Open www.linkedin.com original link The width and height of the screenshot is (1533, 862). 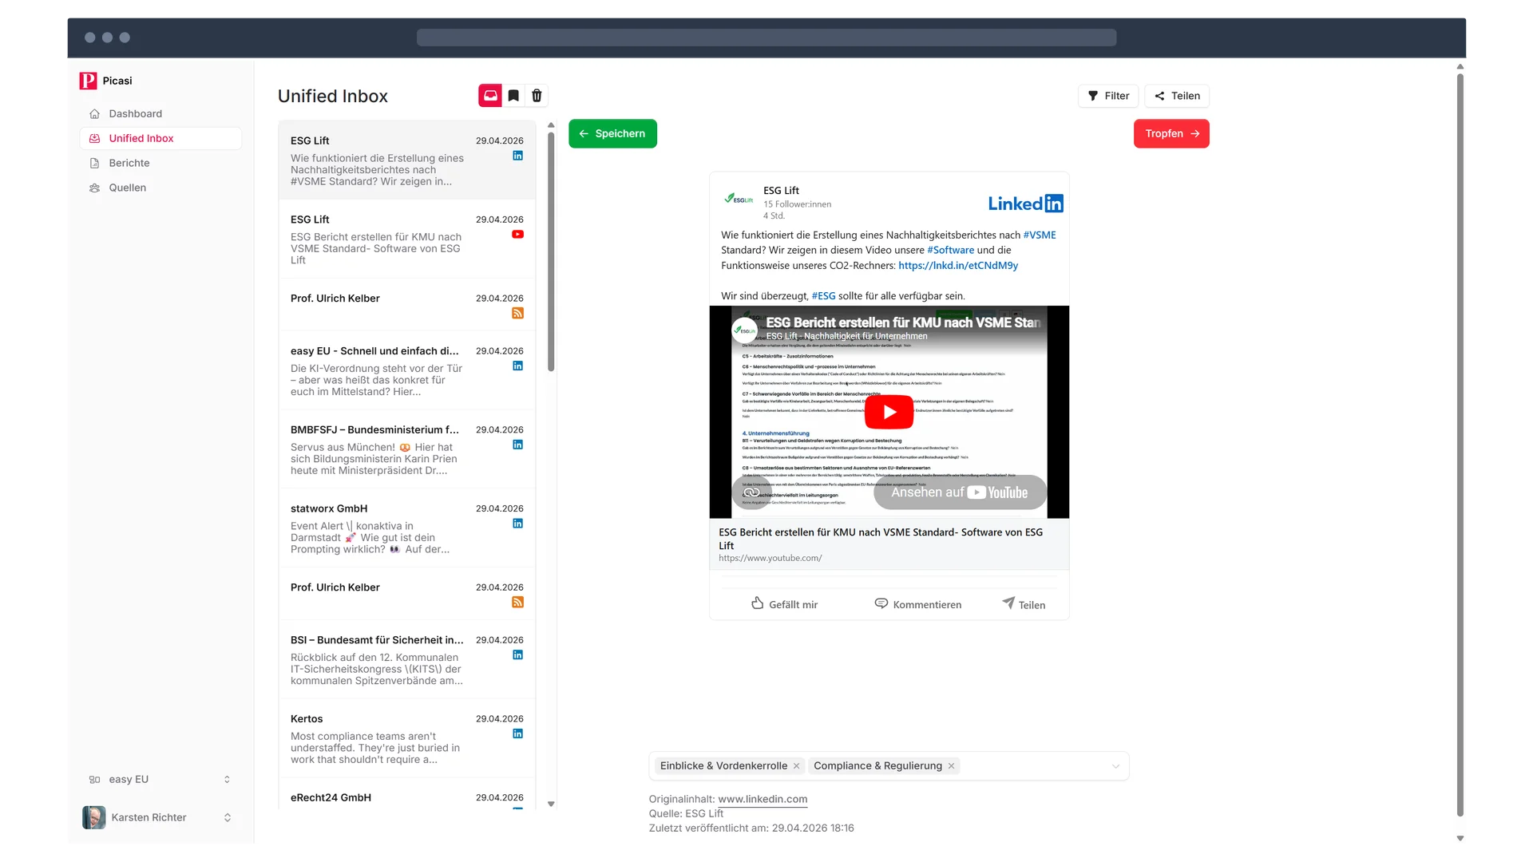(763, 799)
